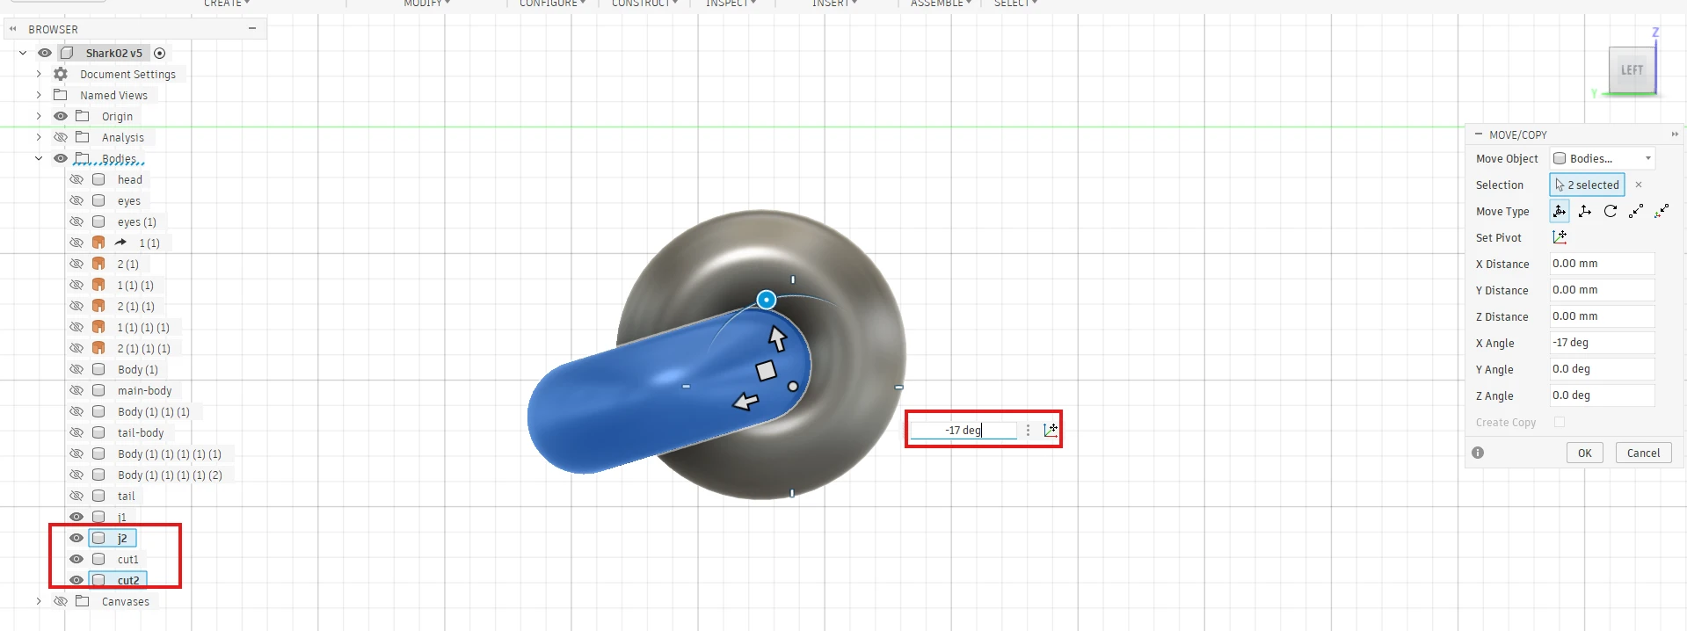
Task: Click the rotation manipulator handle on the model
Action: pyautogui.click(x=767, y=300)
